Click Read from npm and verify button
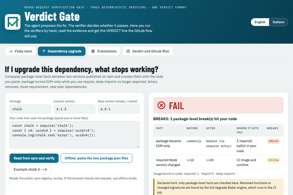This screenshot has height=195, width=293. [34, 158]
